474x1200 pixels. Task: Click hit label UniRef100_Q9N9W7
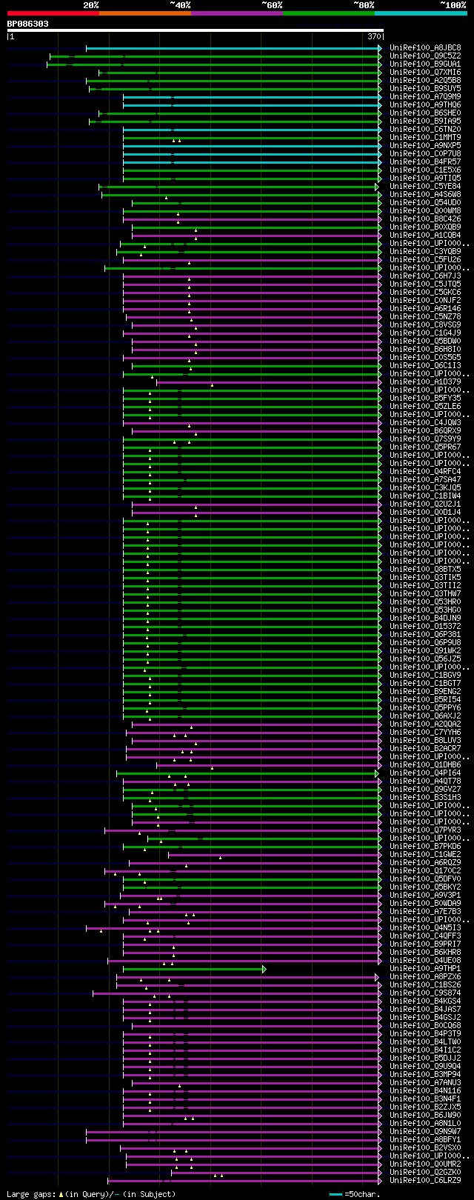coord(425,1132)
